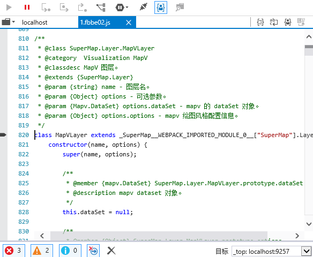Image resolution: width=313 pixels, height=257 pixels.
Task: Click the word MapVLayer on line 820
Action: point(71,135)
